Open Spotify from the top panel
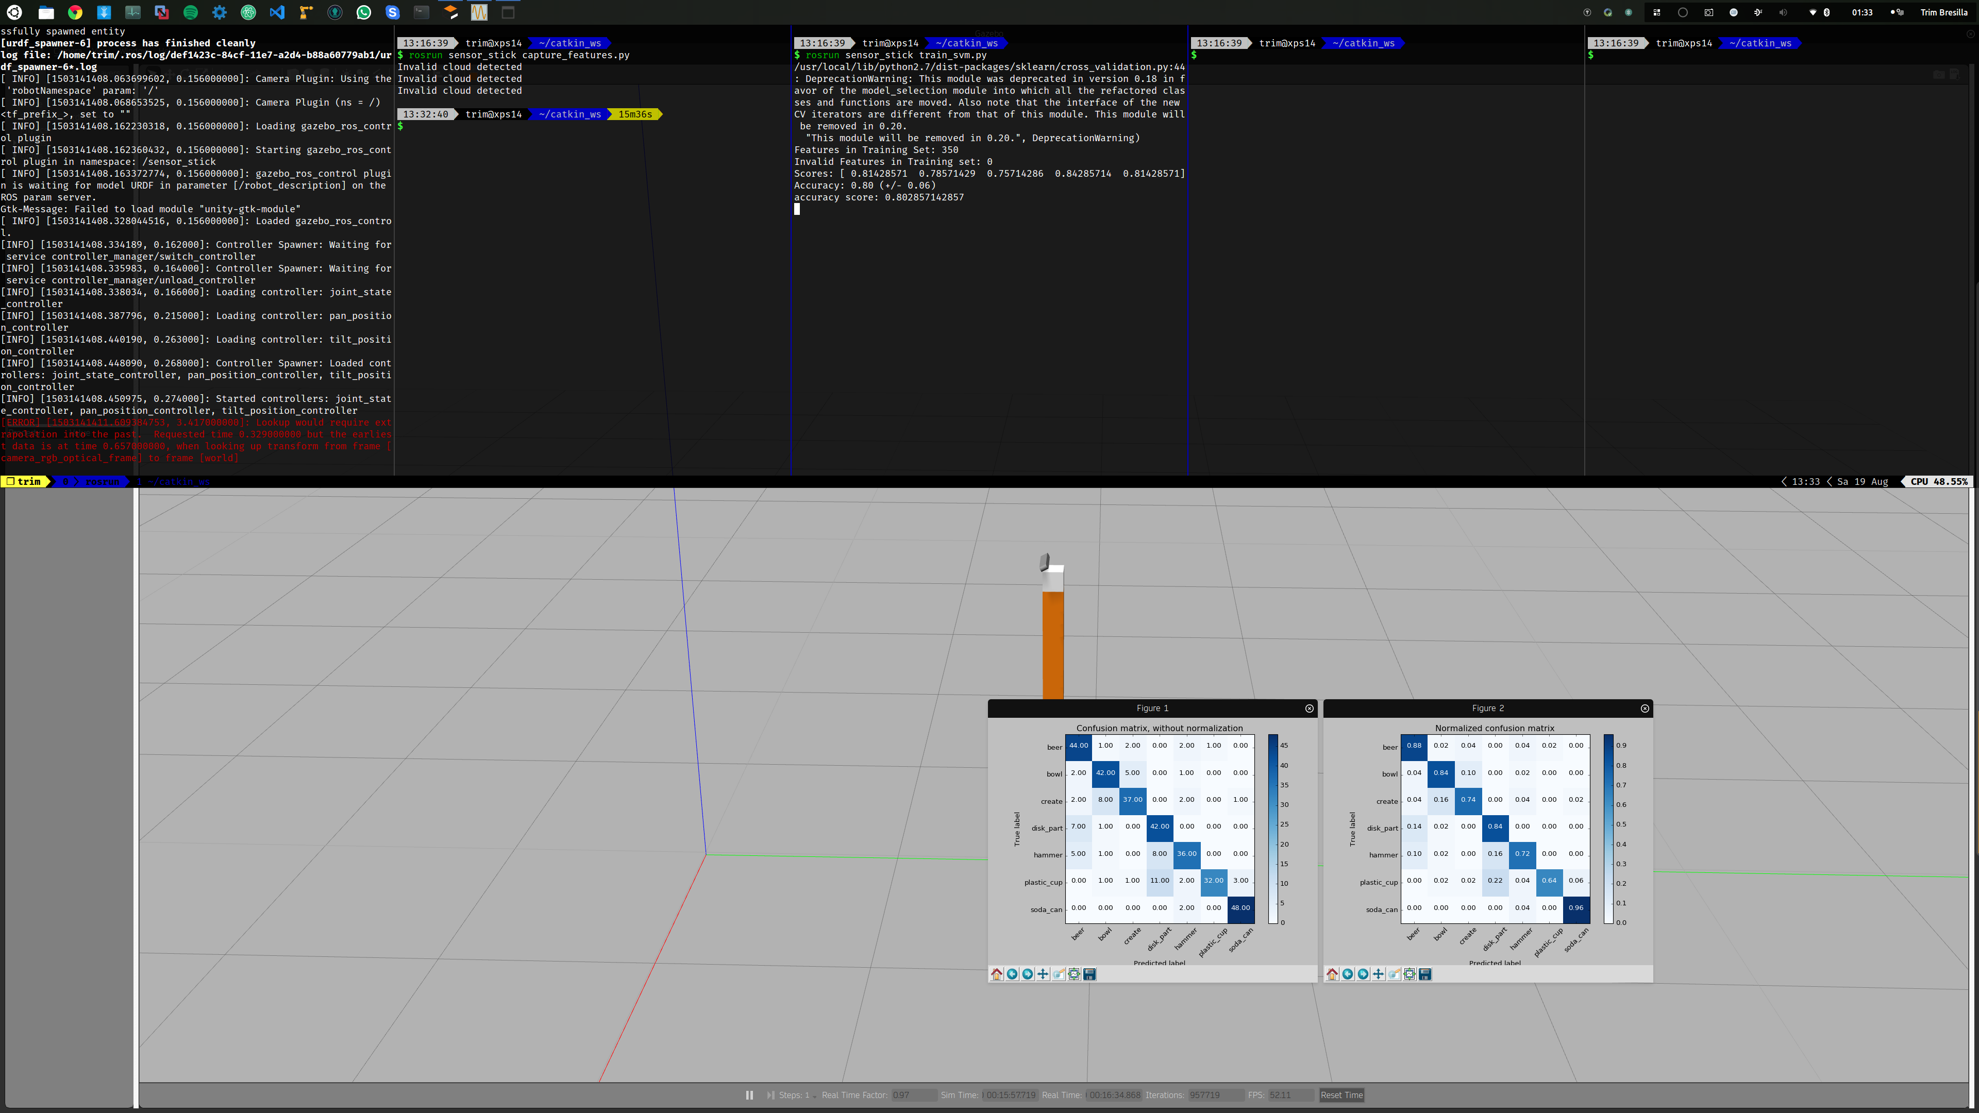The height and width of the screenshot is (1113, 1979). (191, 12)
